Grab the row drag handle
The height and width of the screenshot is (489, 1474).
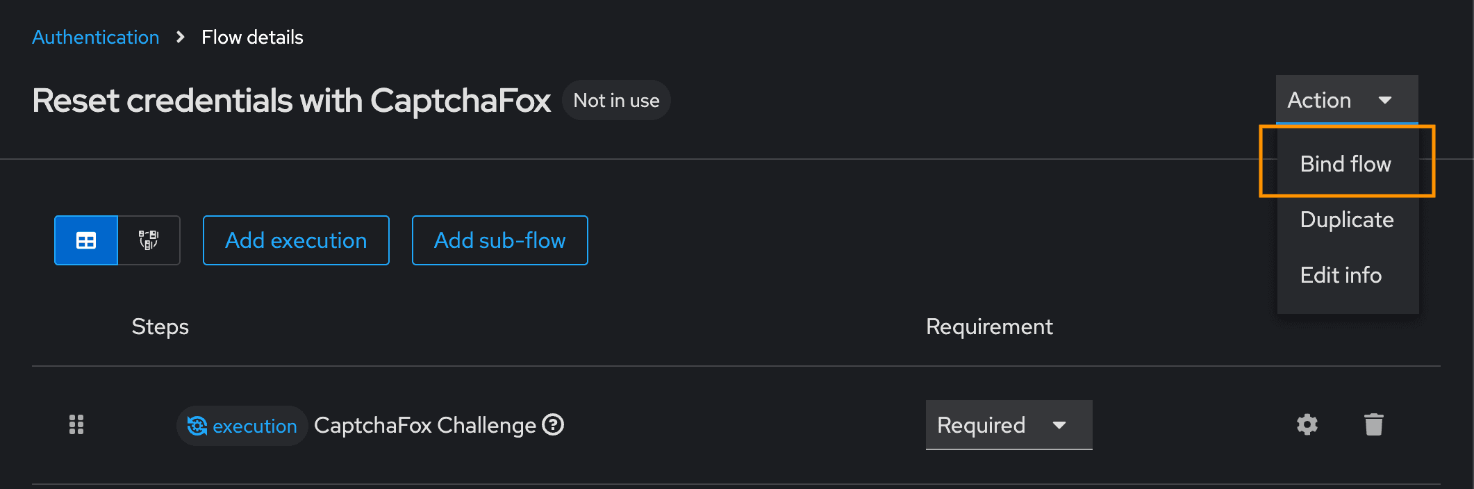76,424
